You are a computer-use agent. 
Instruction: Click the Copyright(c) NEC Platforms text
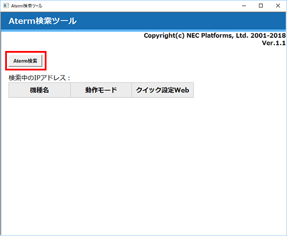215,36
